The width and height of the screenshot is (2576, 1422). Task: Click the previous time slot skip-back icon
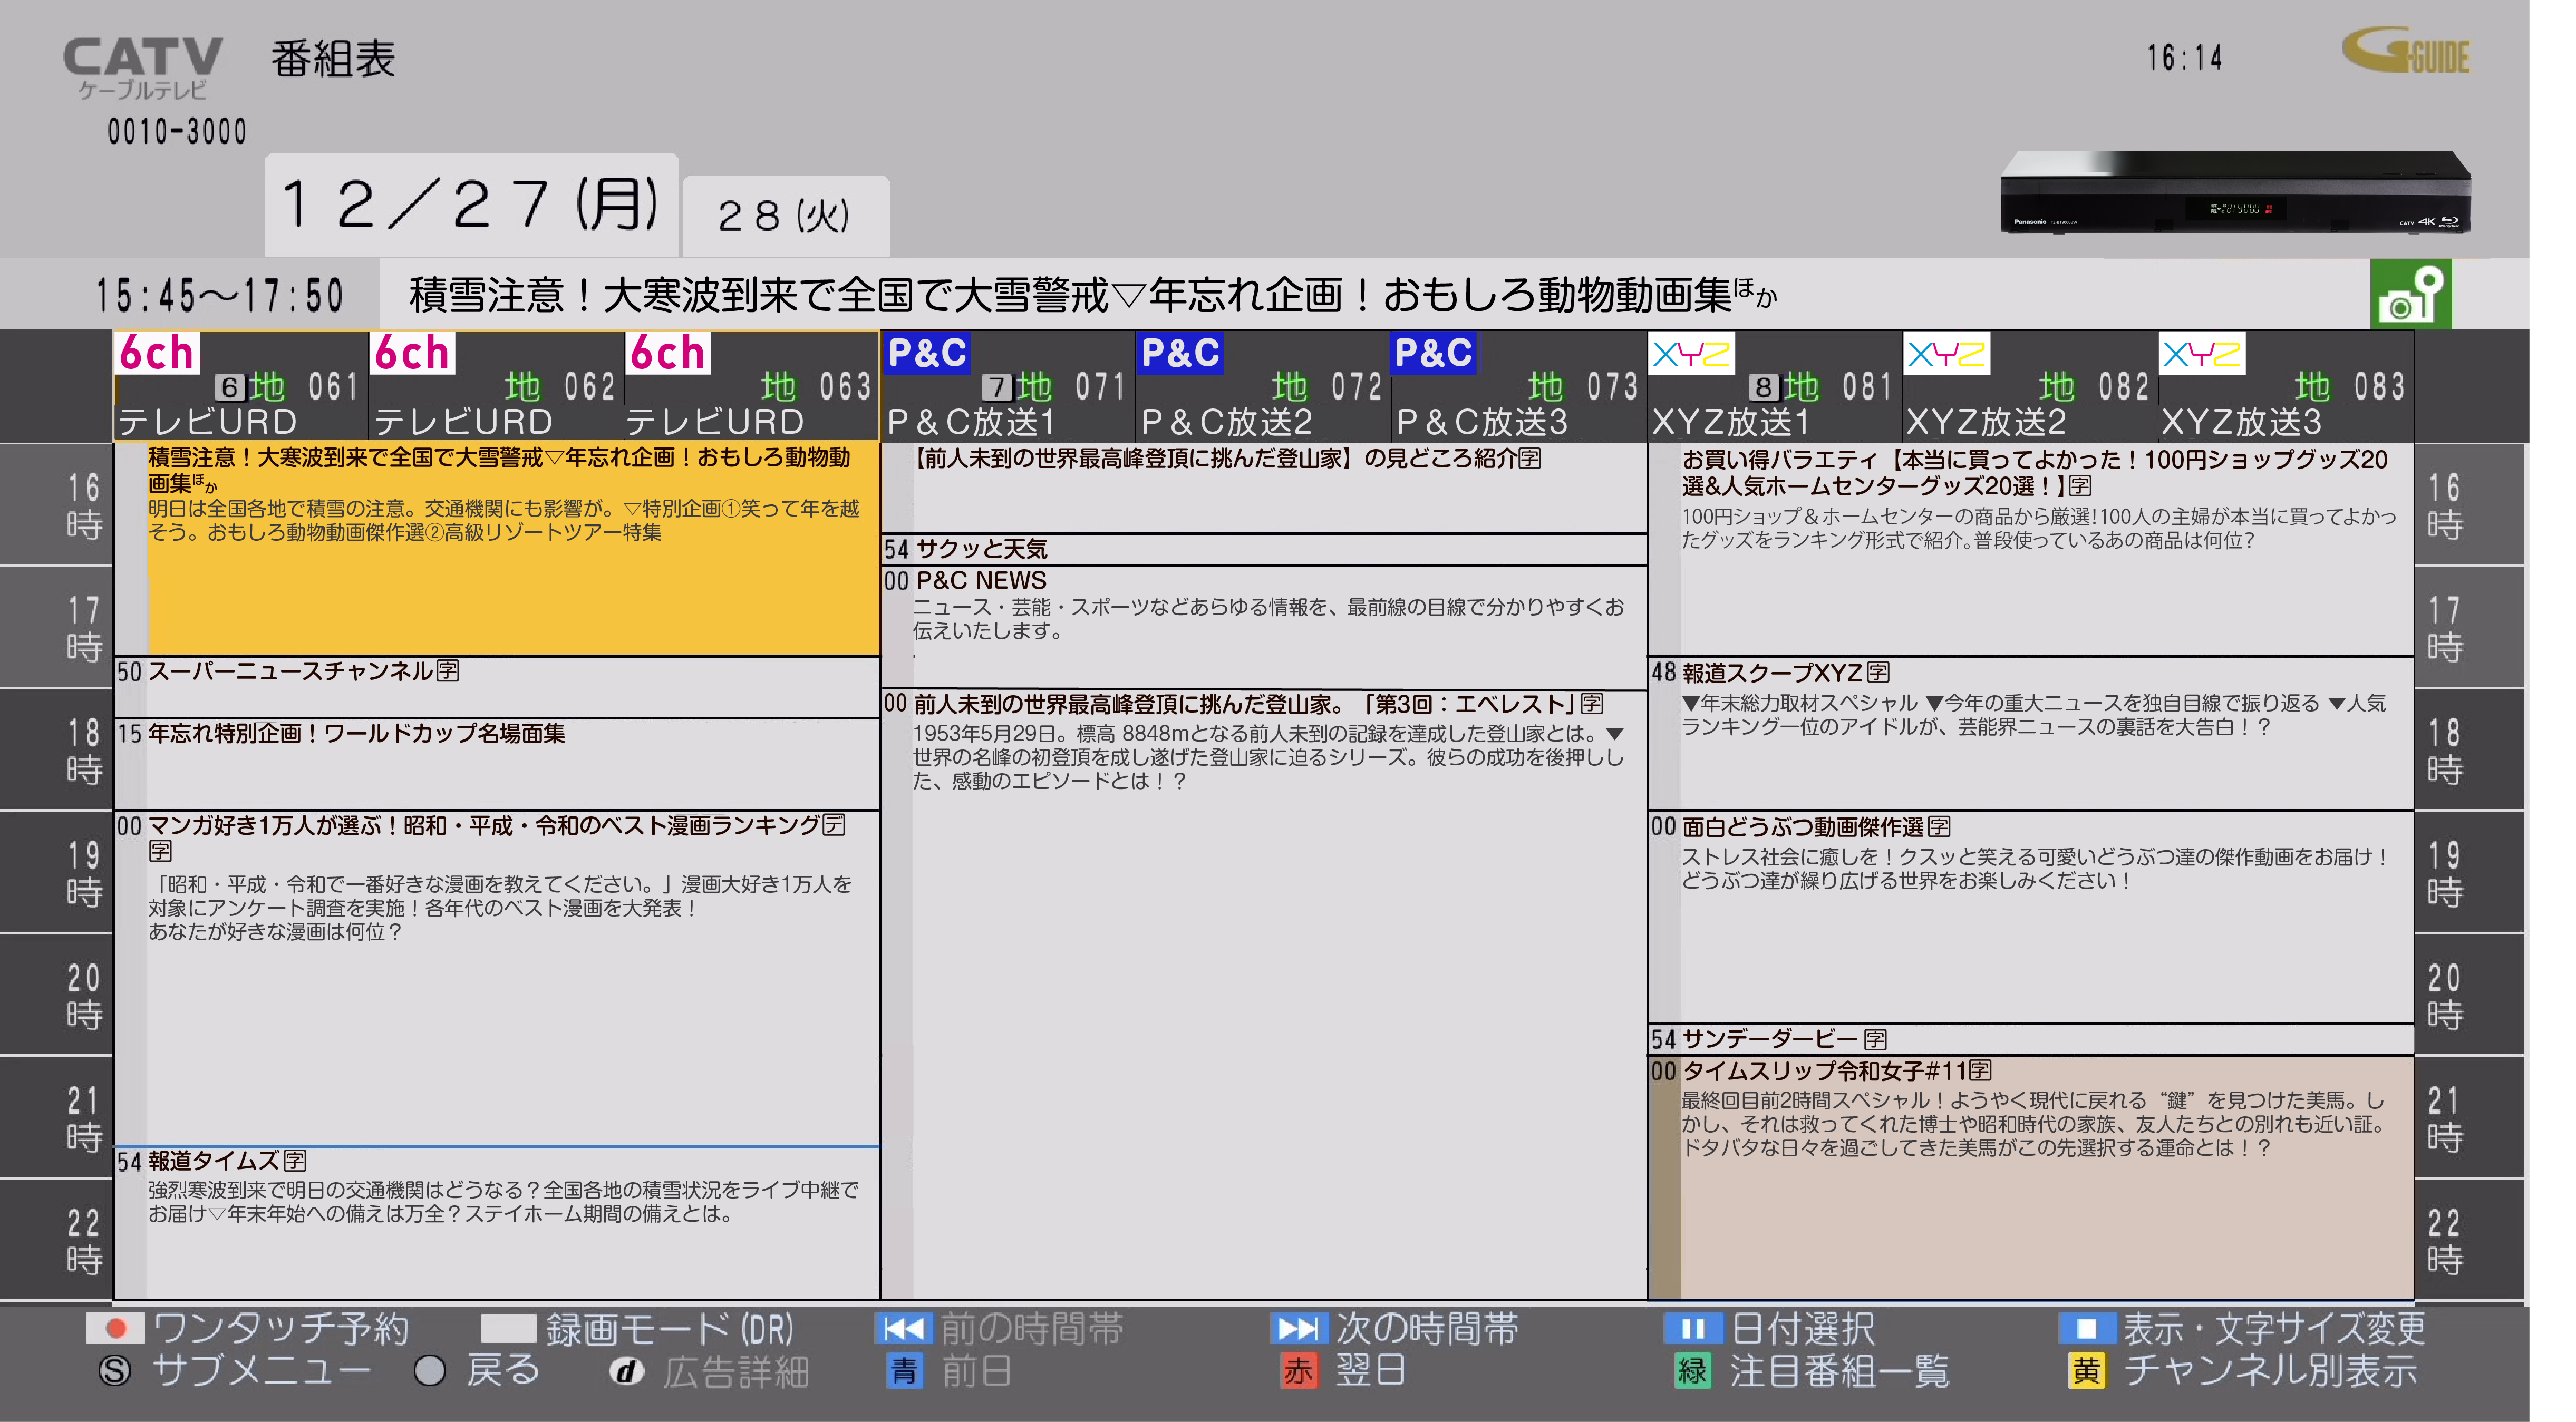click(x=903, y=1328)
